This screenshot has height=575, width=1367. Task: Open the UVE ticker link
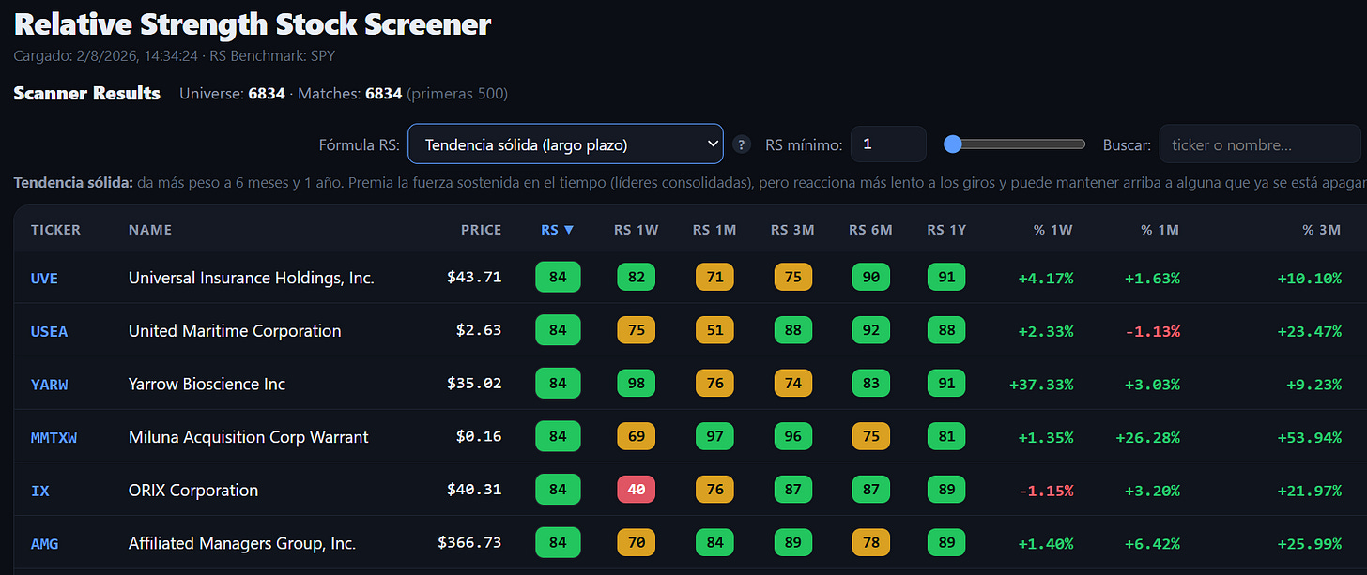[44, 278]
